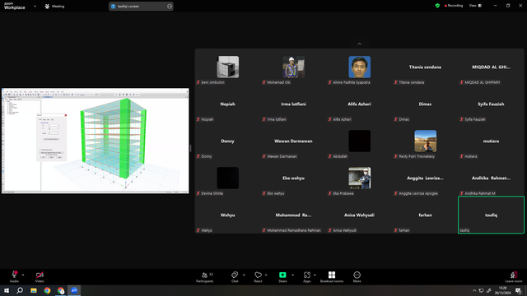Click the Zoom Workplace logo
This screenshot has height=296, width=527.
(x=15, y=6)
